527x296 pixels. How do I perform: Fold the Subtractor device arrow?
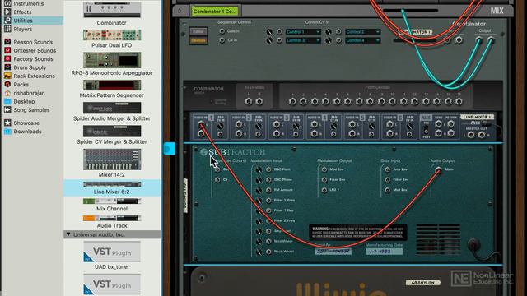pyautogui.click(x=184, y=152)
